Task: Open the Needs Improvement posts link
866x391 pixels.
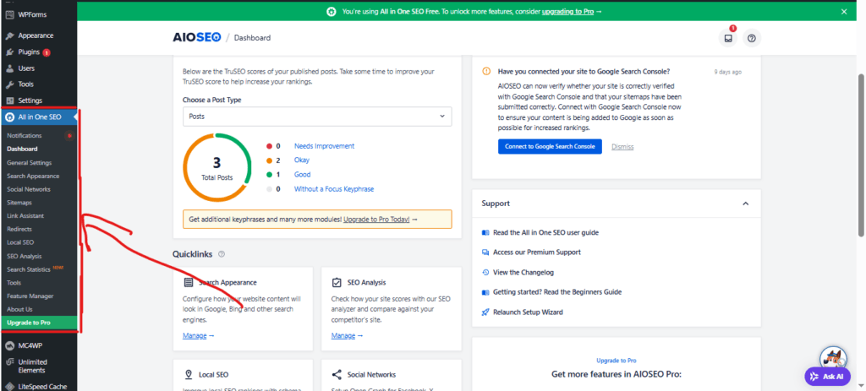Action: (x=324, y=146)
